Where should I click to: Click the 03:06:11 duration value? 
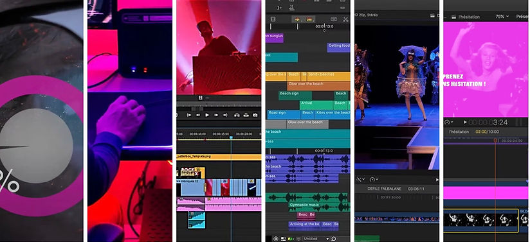(x=416, y=189)
